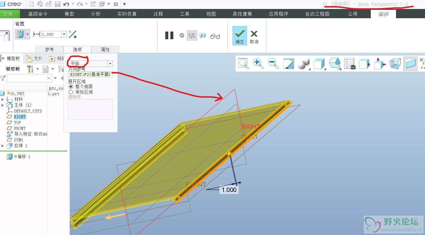Open tree settings hammer icon
The width and height of the screenshot is (425, 235).
click(x=30, y=69)
